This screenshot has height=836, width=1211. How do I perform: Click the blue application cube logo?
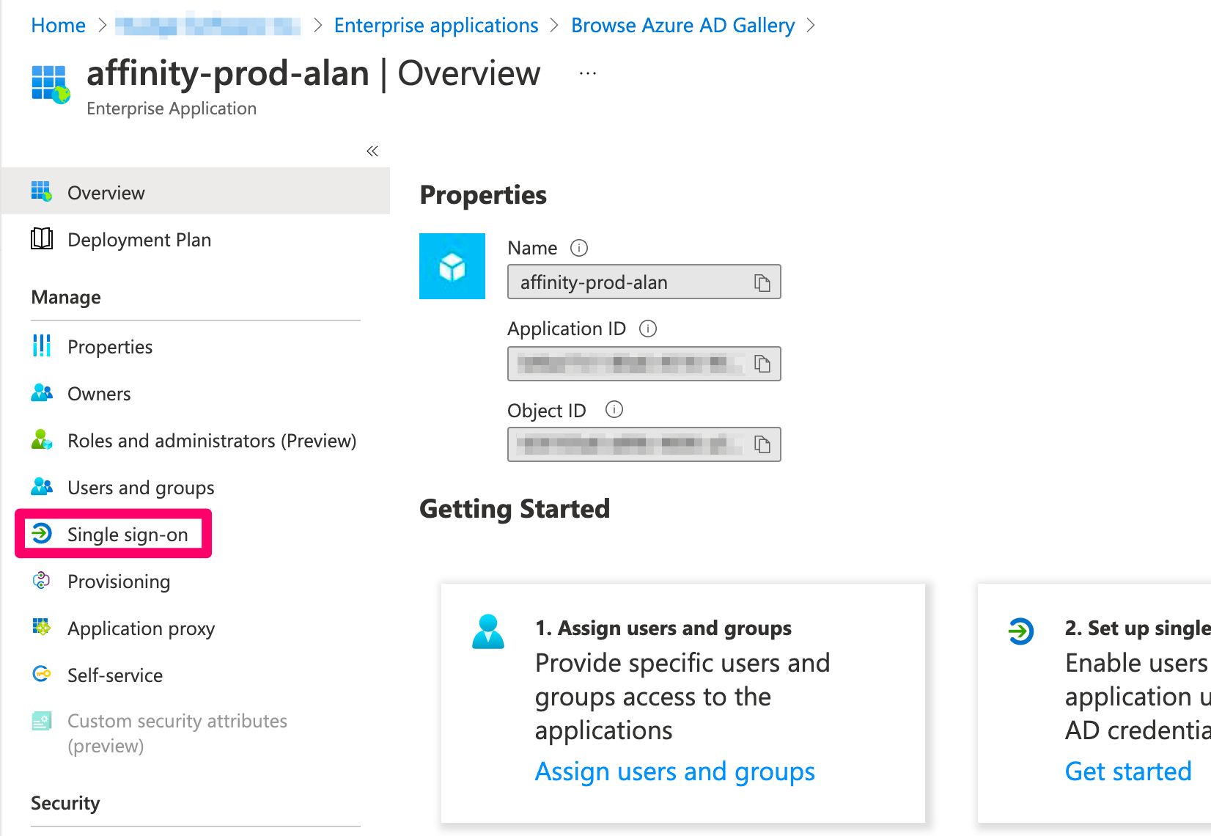452,266
